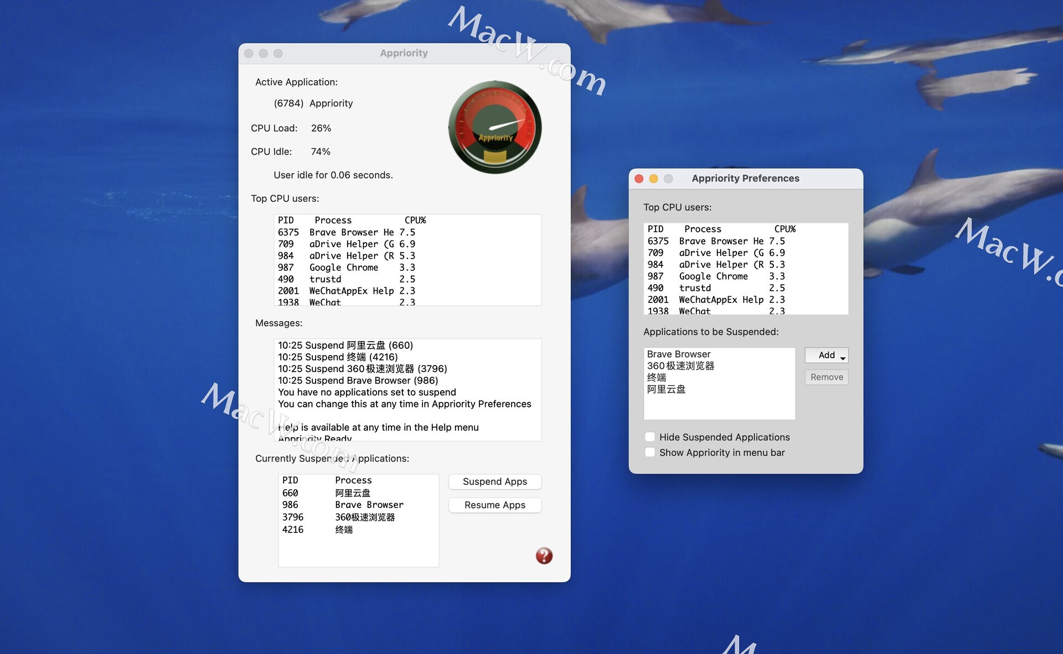Viewport: 1063px width, 654px height.
Task: Click Help is available message line
Action: click(x=378, y=427)
